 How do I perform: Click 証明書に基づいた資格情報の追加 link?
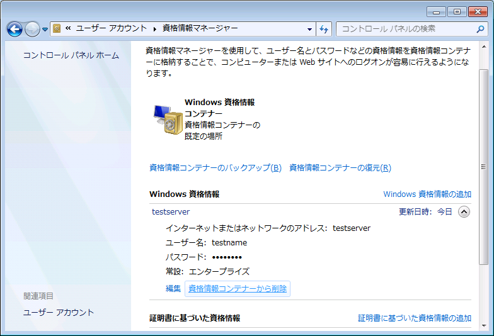(x=415, y=318)
